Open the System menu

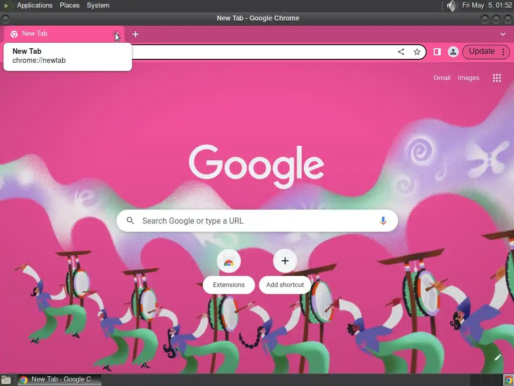click(x=98, y=5)
